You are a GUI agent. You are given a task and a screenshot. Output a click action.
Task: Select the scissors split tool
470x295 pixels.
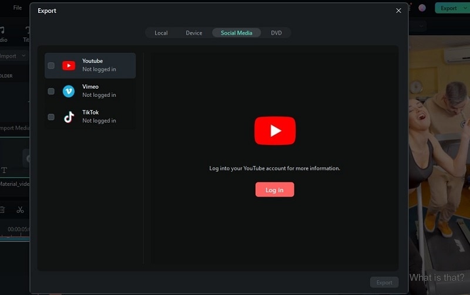tap(20, 210)
